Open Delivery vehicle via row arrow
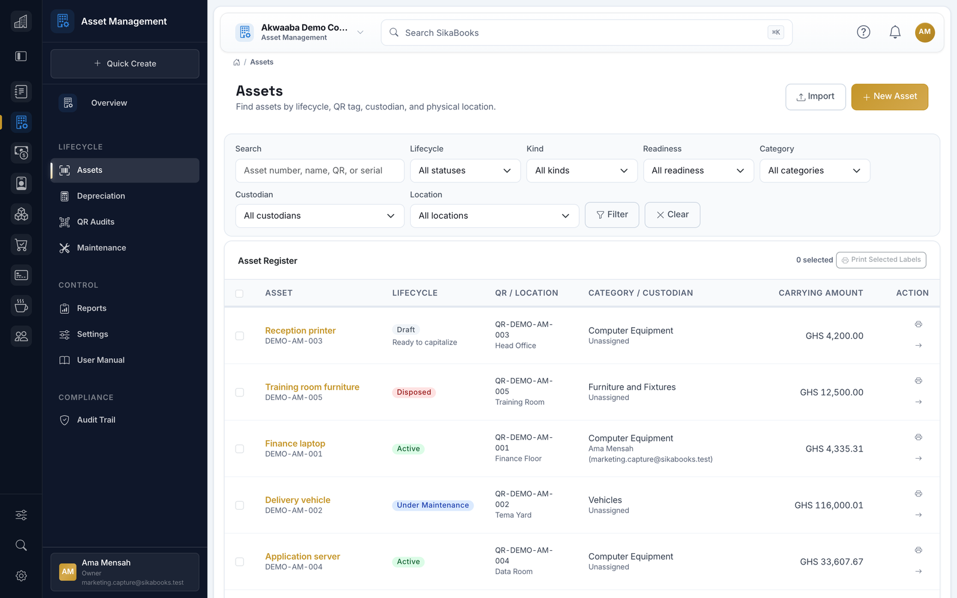Image resolution: width=957 pixels, height=598 pixels. (x=918, y=515)
